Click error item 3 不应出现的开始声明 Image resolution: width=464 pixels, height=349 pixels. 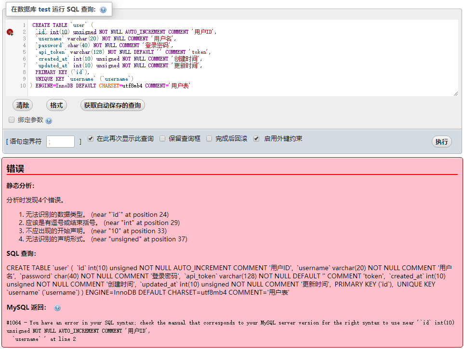tap(96, 231)
